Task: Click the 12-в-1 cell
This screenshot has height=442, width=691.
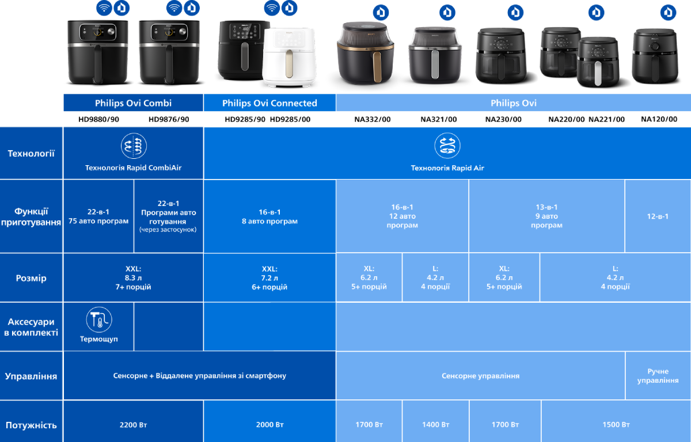Action: [x=658, y=216]
